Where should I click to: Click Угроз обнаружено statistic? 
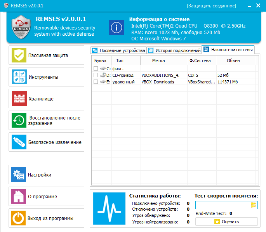click(151, 215)
